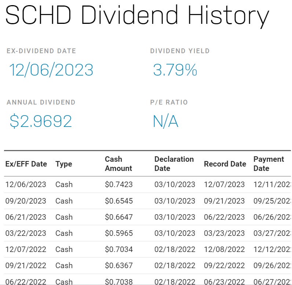Click ex date 09/20/2023
292x285 pixels.
point(26,201)
